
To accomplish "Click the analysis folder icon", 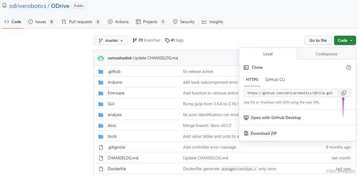I will coord(101,115).
